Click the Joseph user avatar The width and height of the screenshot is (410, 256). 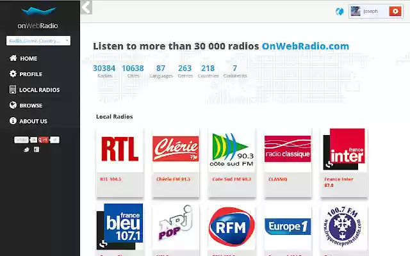click(356, 12)
